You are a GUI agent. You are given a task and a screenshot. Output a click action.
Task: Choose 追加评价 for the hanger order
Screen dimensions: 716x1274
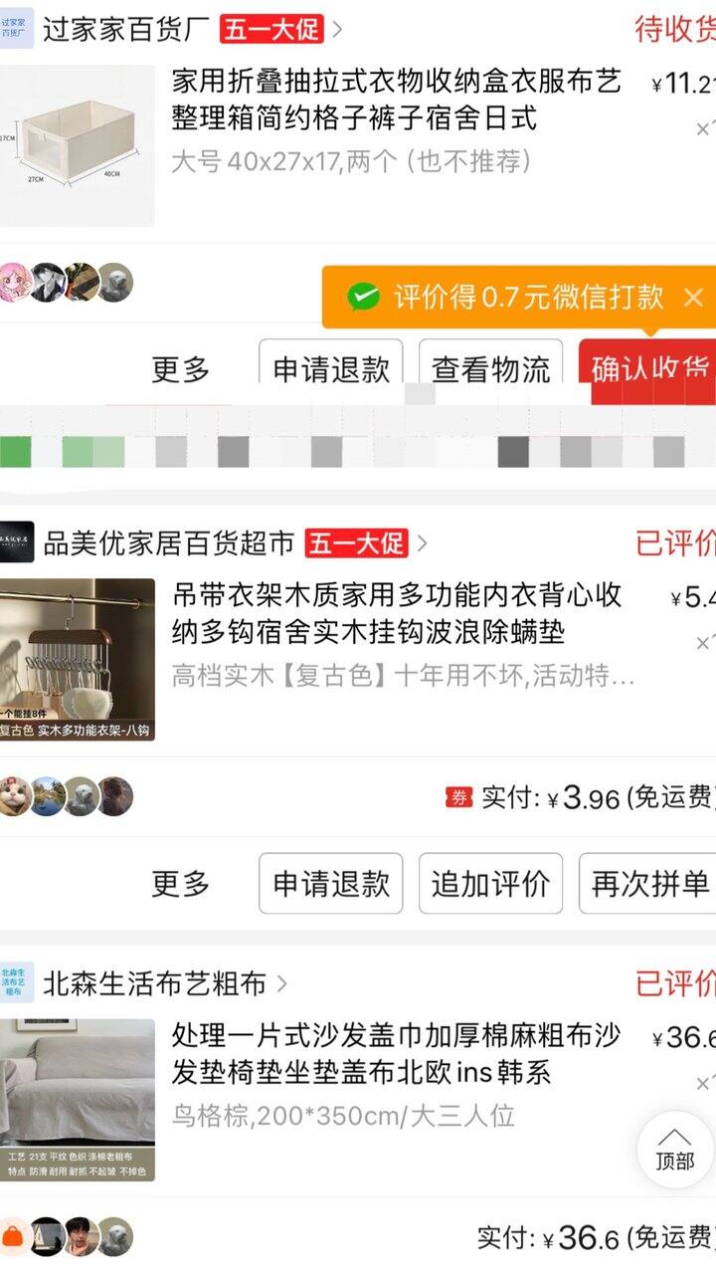coord(490,884)
